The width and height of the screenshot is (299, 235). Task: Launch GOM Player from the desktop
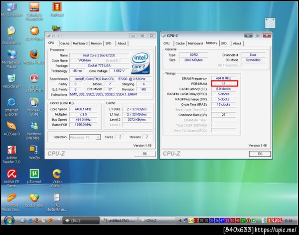[x=34, y=33]
